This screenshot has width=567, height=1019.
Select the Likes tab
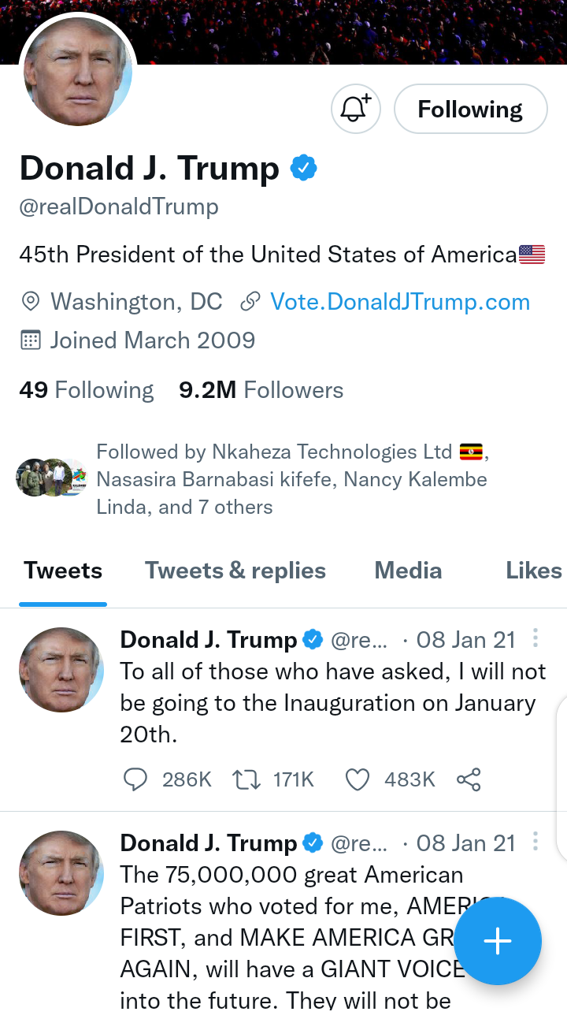click(533, 571)
